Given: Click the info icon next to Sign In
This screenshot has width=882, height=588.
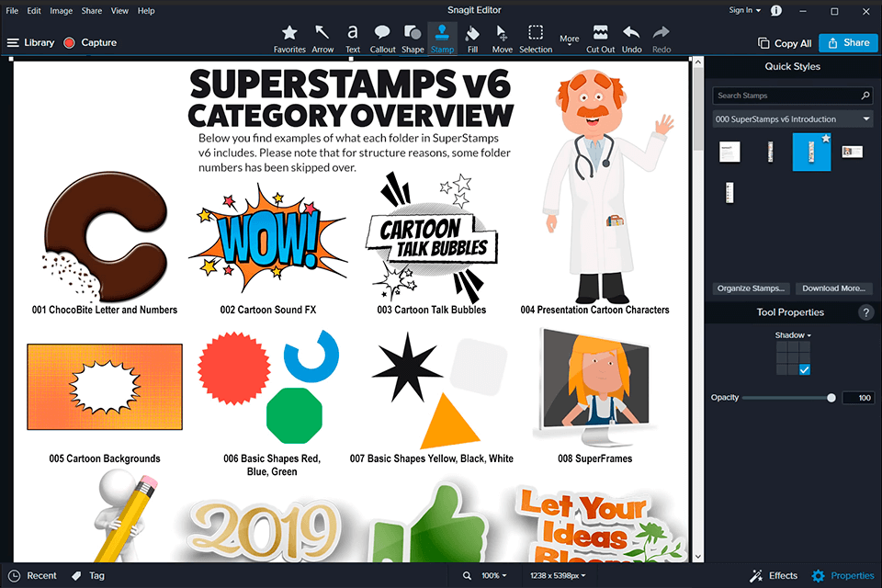Looking at the screenshot, I should point(776,11).
